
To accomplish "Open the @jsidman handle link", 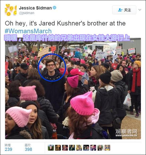I will coord(27,13).
